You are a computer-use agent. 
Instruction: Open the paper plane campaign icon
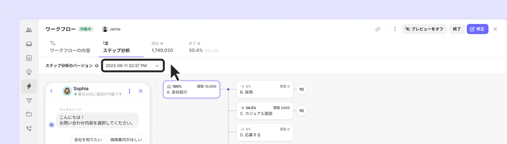pyautogui.click(x=29, y=101)
